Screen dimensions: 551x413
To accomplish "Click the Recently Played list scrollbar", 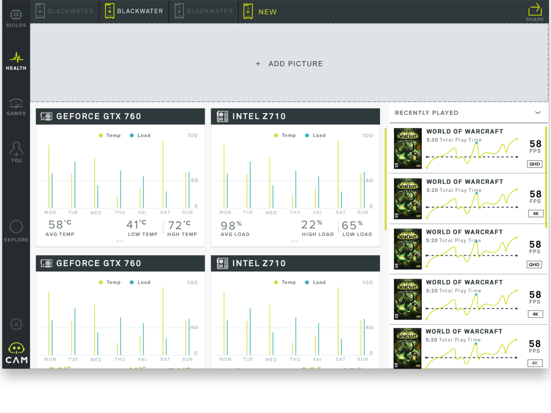I will point(546,177).
